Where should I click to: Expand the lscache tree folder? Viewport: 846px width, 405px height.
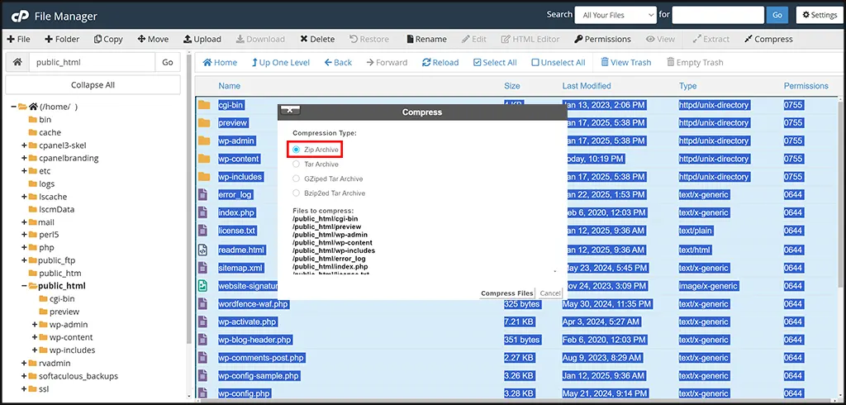point(24,197)
